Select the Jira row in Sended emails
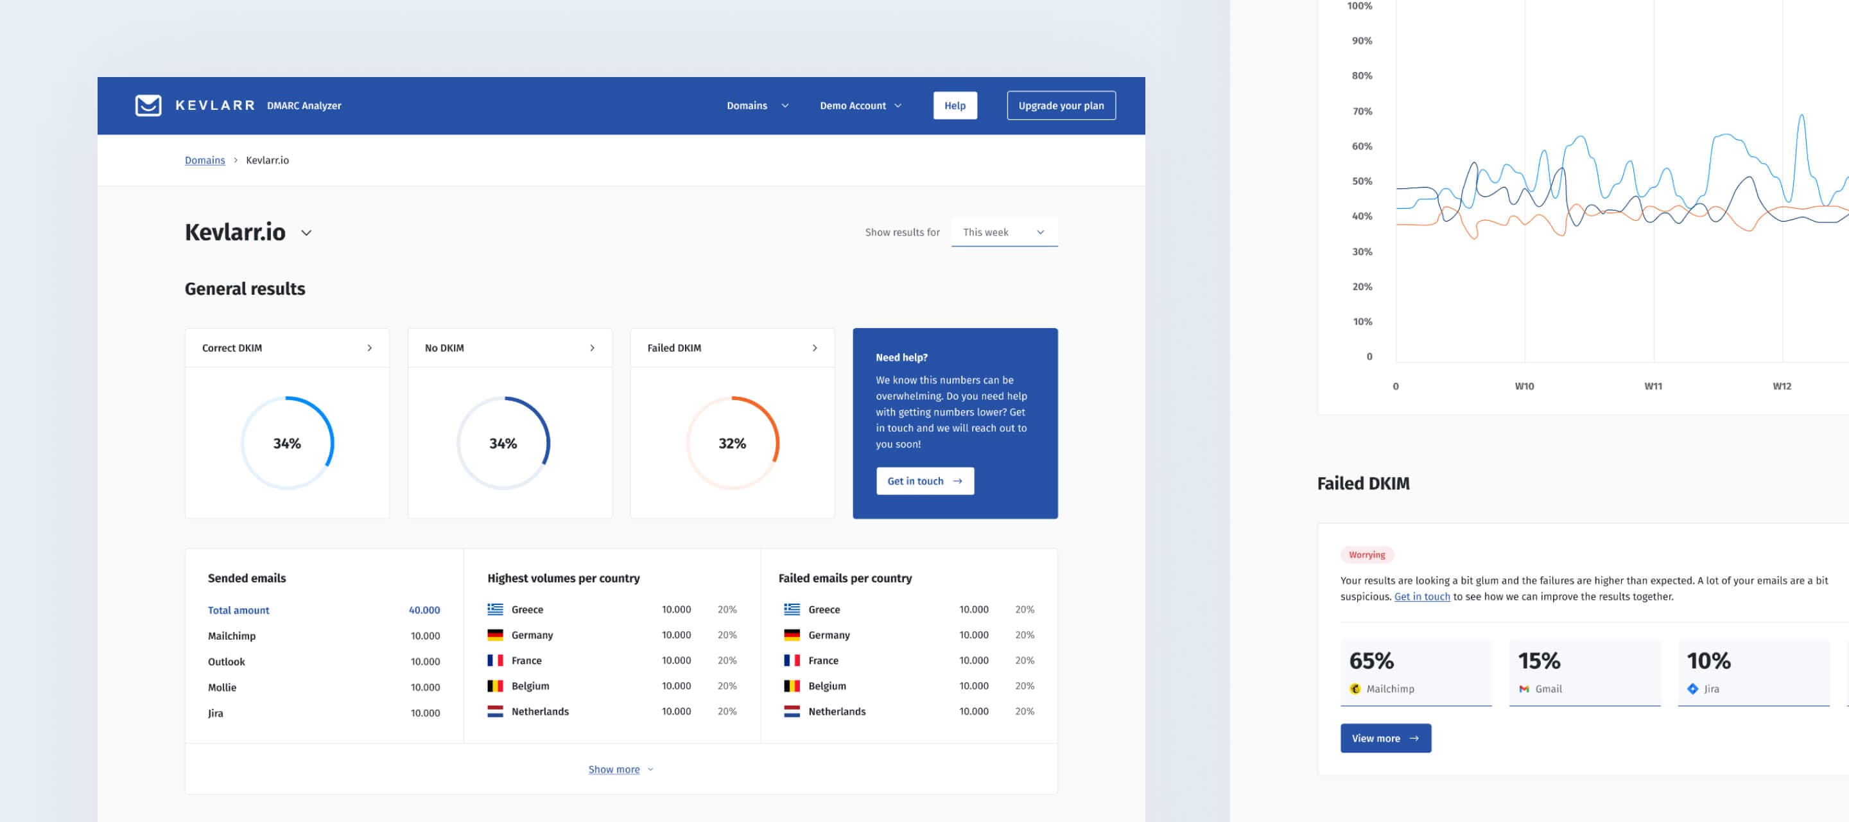 coord(324,713)
